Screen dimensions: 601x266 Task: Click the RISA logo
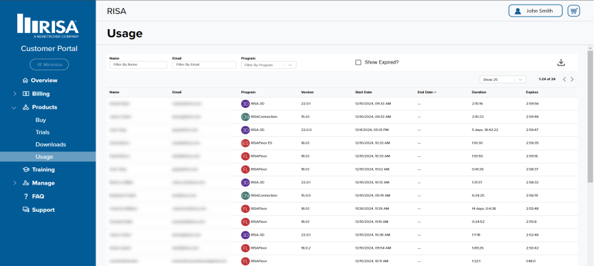tap(48, 26)
